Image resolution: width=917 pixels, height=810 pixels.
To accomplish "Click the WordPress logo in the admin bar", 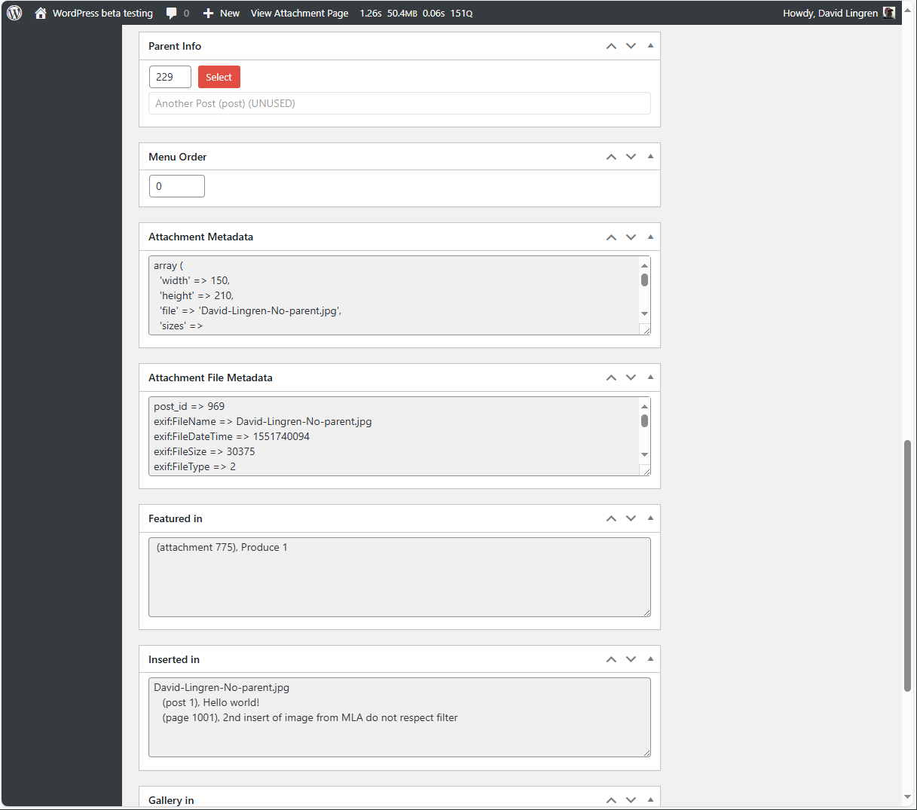I will click(14, 13).
